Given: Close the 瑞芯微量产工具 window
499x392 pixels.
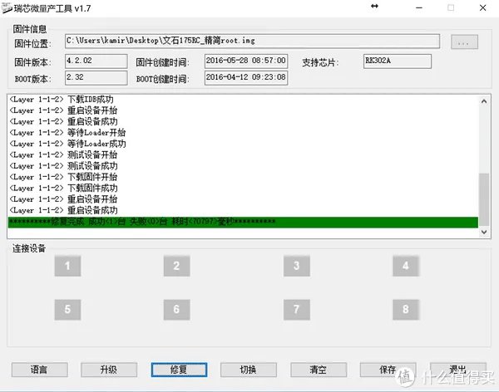Looking at the screenshot, I should pyautogui.click(x=482, y=7).
